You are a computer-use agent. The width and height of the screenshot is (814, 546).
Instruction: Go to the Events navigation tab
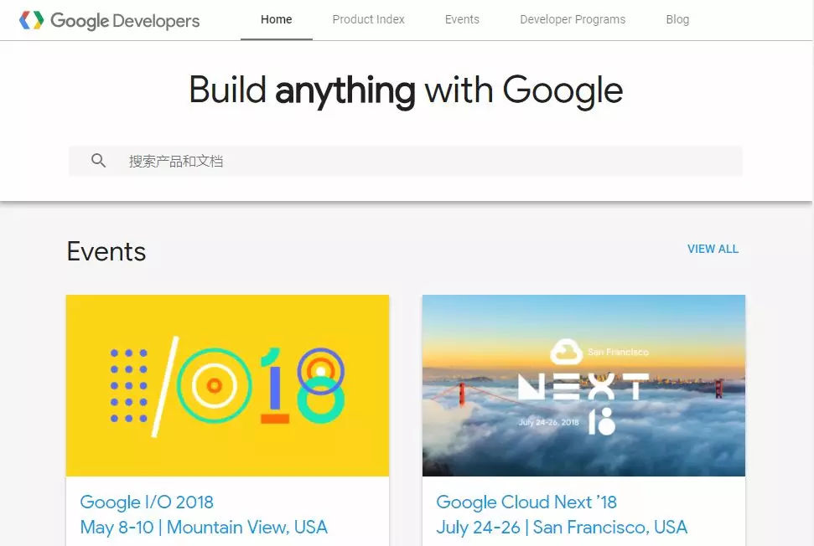462,20
